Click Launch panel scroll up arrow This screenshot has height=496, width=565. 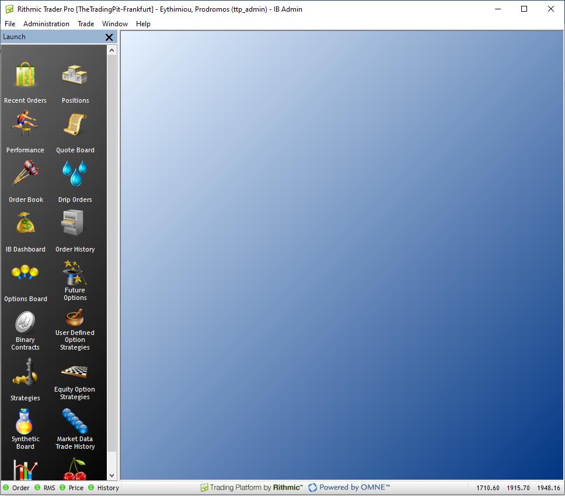pos(111,50)
